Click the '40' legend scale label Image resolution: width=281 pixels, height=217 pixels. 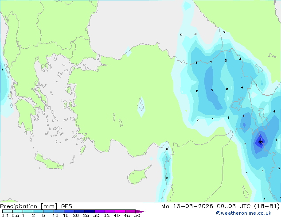tap(117, 215)
